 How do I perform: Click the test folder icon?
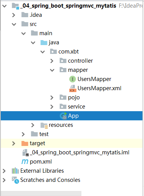pyautogui.click(x=34, y=134)
